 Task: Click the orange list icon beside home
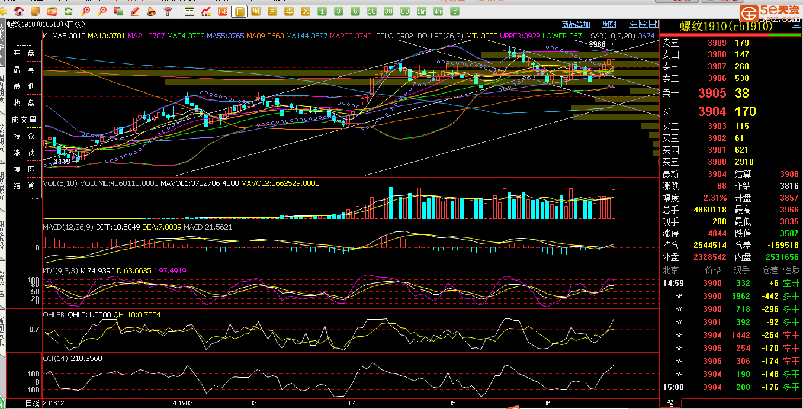pos(36,11)
